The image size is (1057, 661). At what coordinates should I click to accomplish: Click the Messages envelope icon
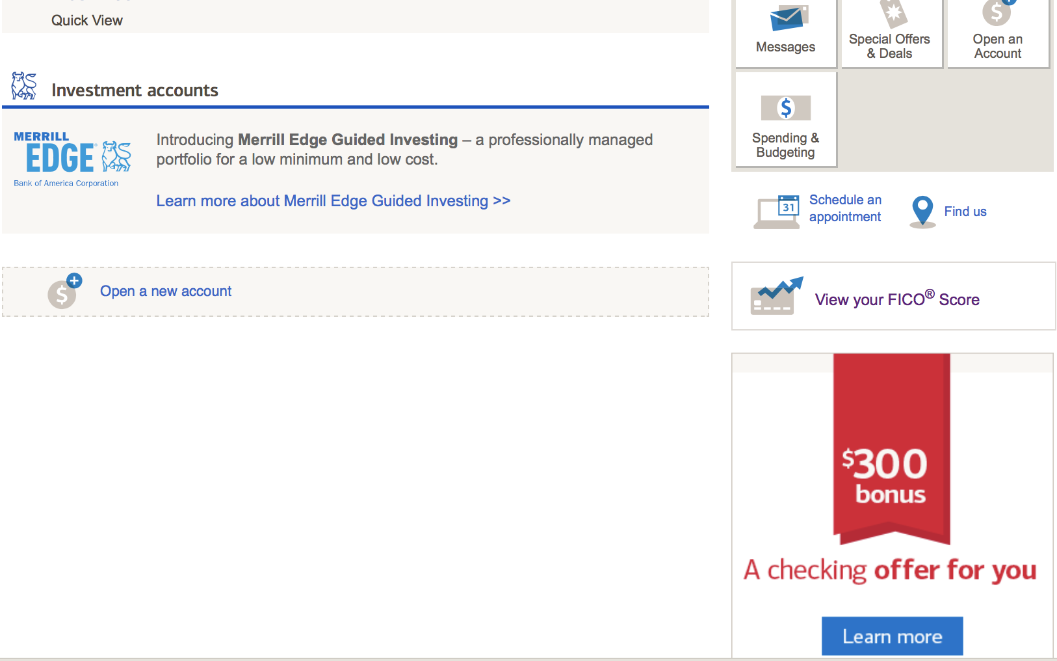(x=789, y=18)
